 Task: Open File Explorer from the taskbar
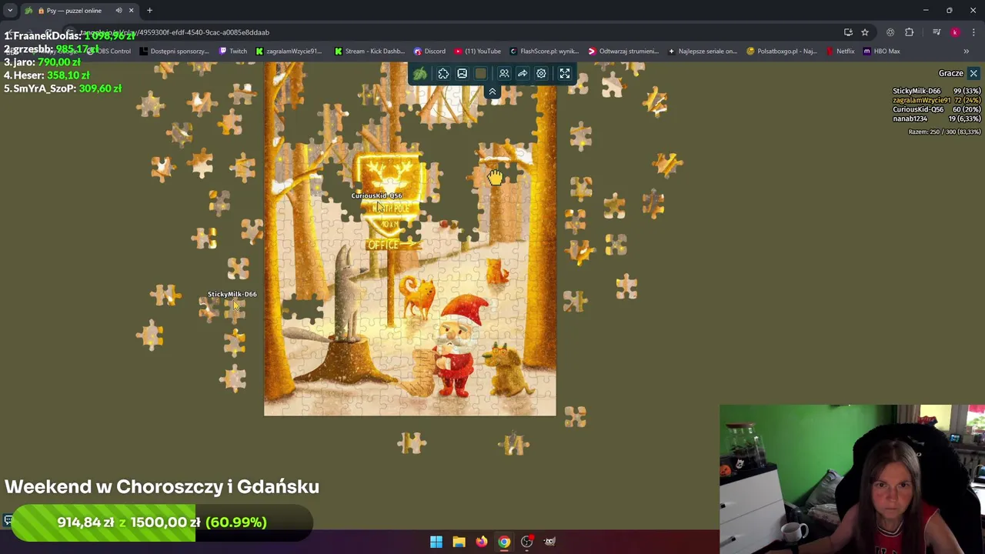click(459, 542)
